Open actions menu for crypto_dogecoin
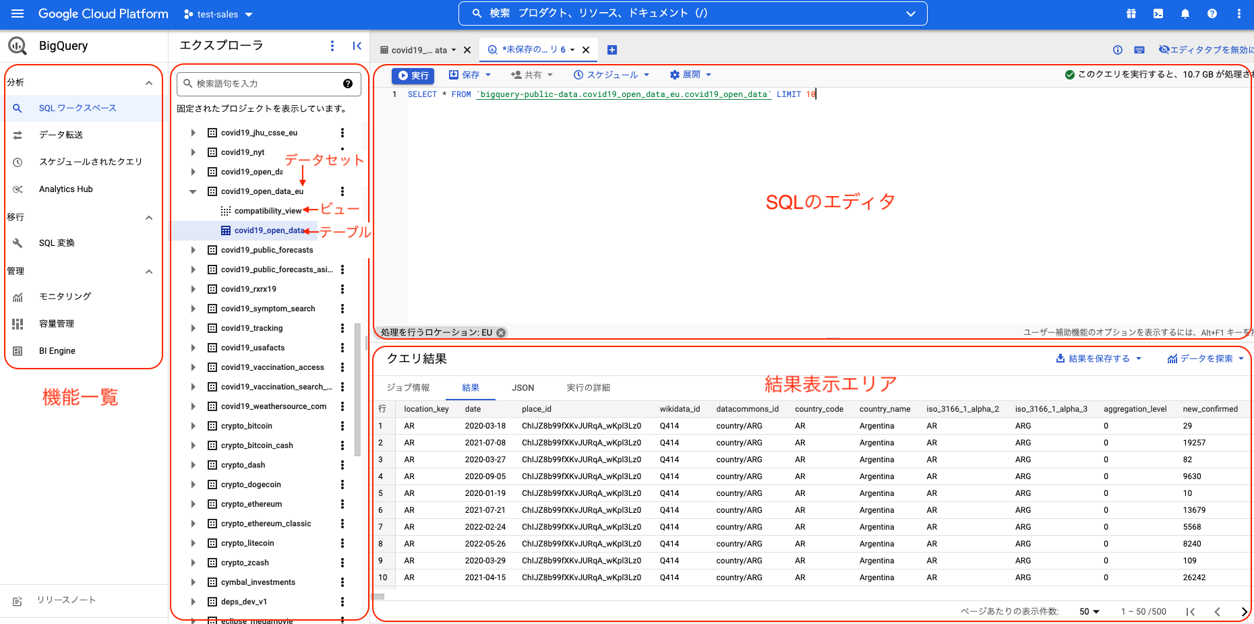Viewport: 1254px width, 624px height. pyautogui.click(x=342, y=485)
